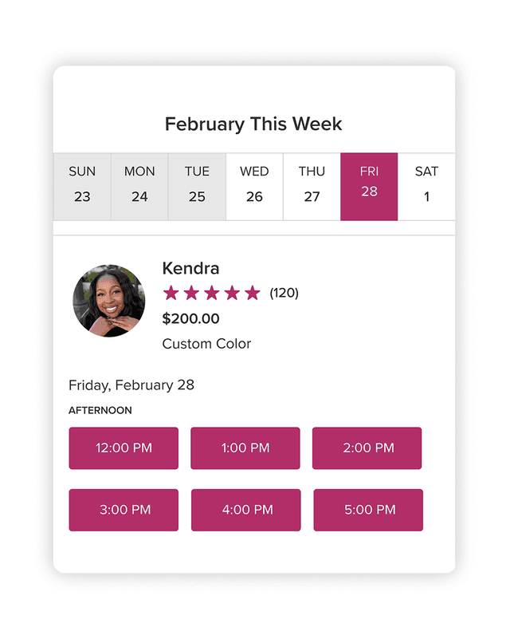Image resolution: width=510 pixels, height=639 pixels.
Task: Pick Monday 24 in the date row
Action: pos(139,184)
